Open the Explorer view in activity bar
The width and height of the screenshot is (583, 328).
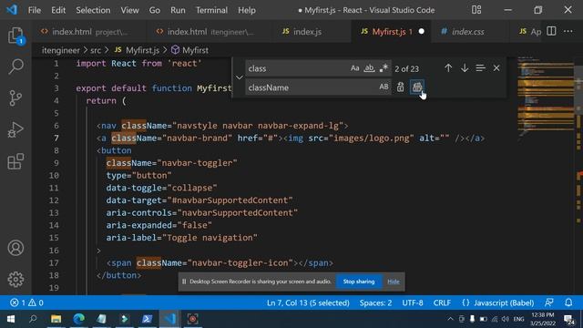click(15, 36)
